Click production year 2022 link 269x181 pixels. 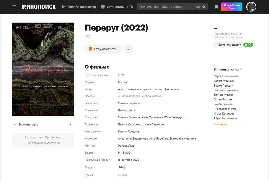[121, 75]
